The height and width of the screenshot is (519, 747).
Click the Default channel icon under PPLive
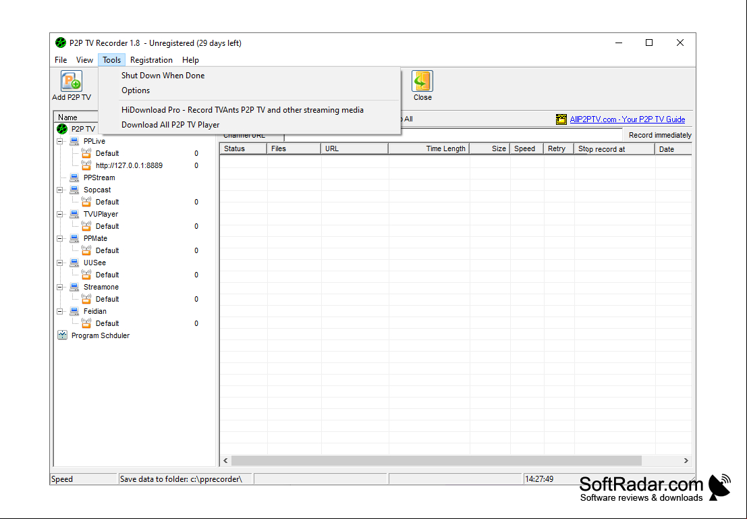(x=86, y=153)
